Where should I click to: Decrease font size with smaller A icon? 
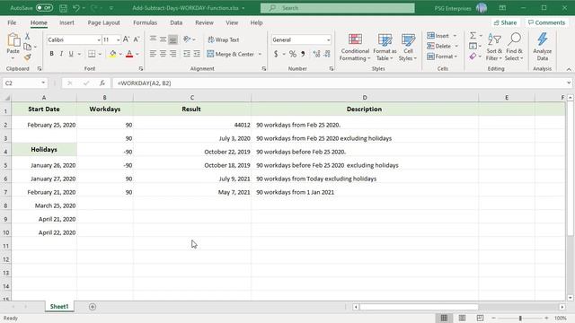[x=137, y=39]
